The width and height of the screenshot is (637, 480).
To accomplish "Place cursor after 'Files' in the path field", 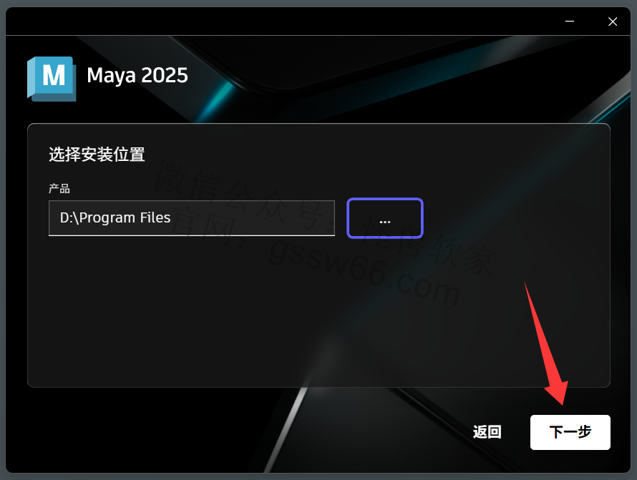I will point(172,218).
